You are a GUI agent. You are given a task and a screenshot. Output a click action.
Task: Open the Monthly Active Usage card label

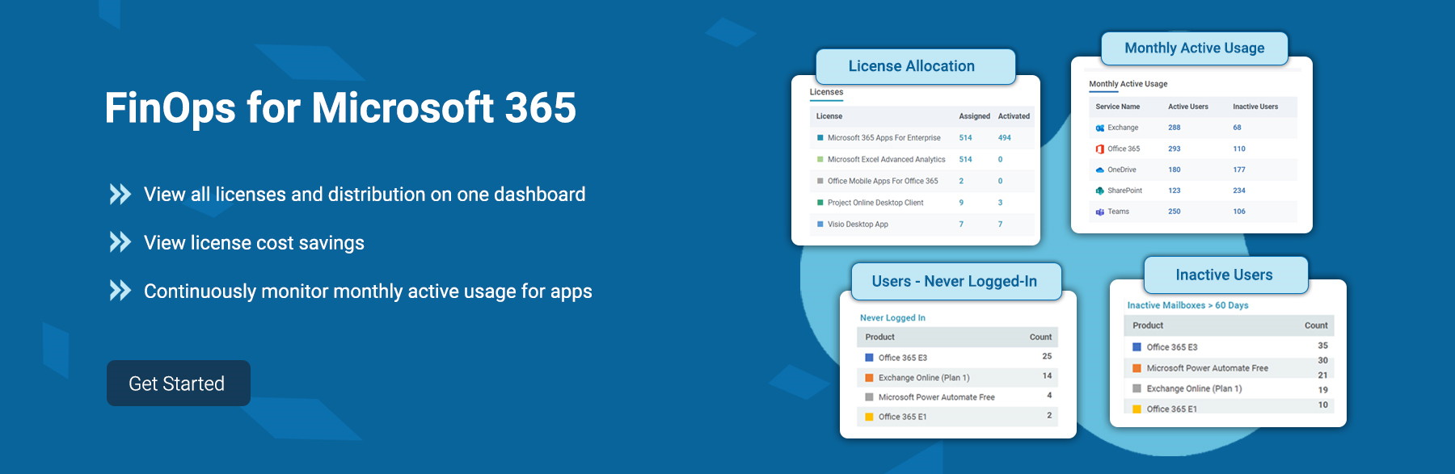coord(1195,48)
